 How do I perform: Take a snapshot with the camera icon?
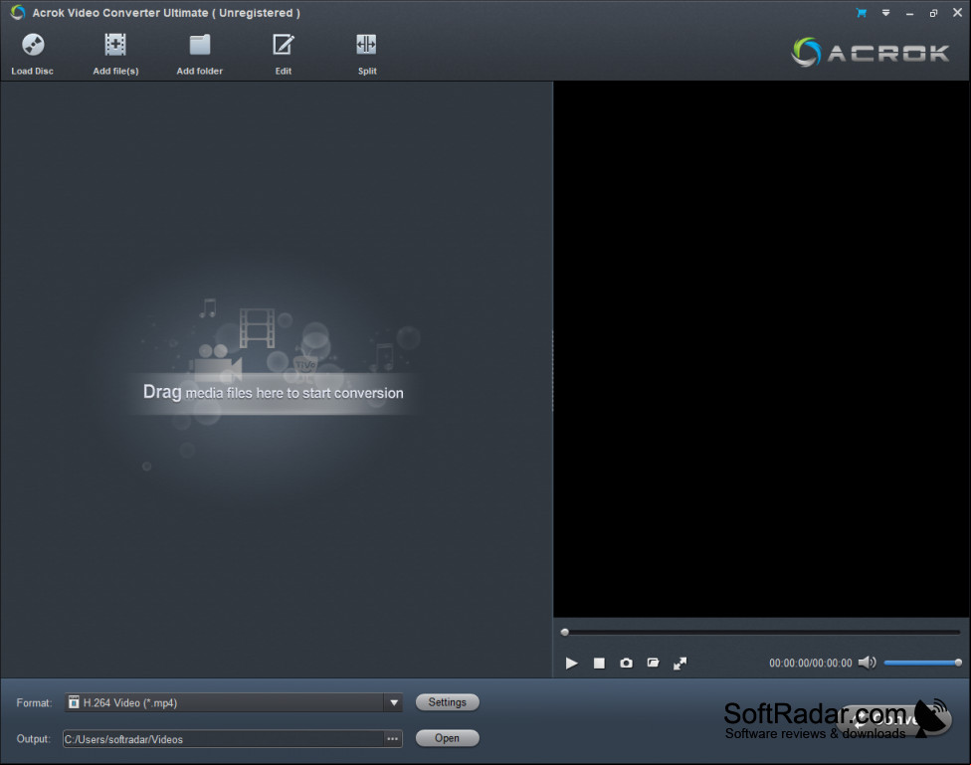coord(626,664)
